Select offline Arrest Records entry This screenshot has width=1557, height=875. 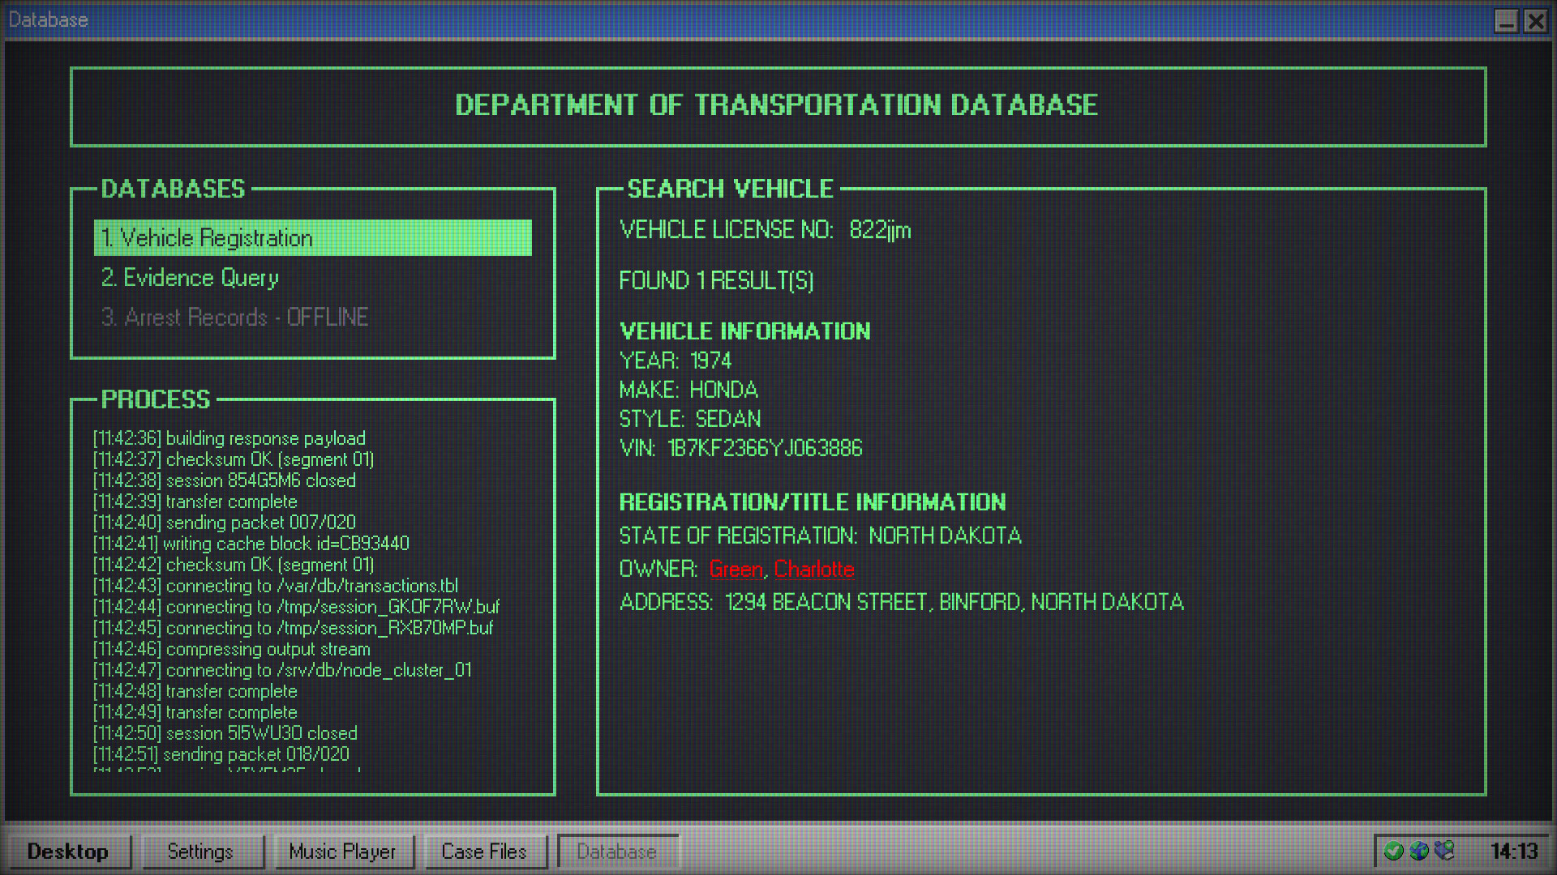234,318
